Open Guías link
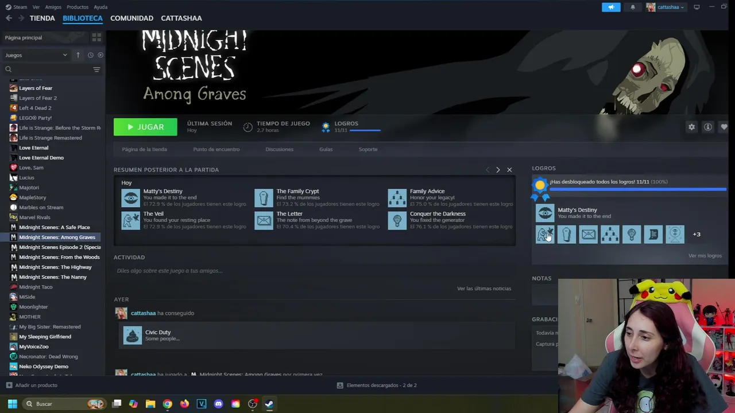 pyautogui.click(x=326, y=149)
